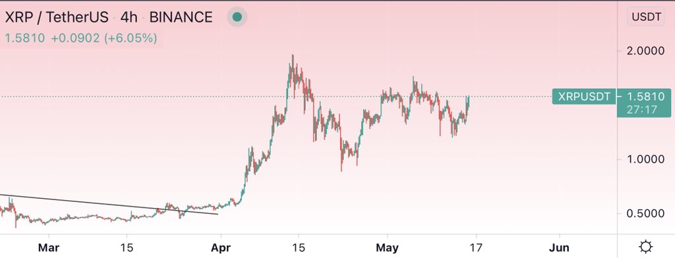This screenshot has height=258, width=675.
Task: Click the May date on time axis
Action: click(x=388, y=248)
